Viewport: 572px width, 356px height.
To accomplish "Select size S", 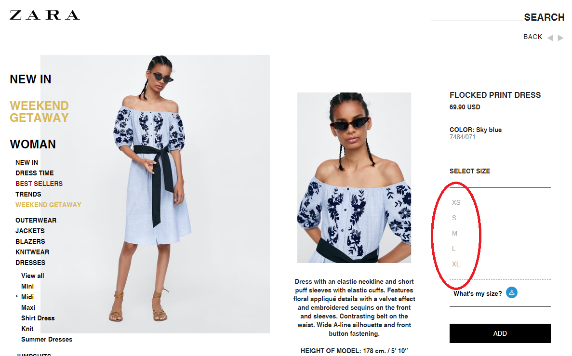I will pyautogui.click(x=454, y=218).
